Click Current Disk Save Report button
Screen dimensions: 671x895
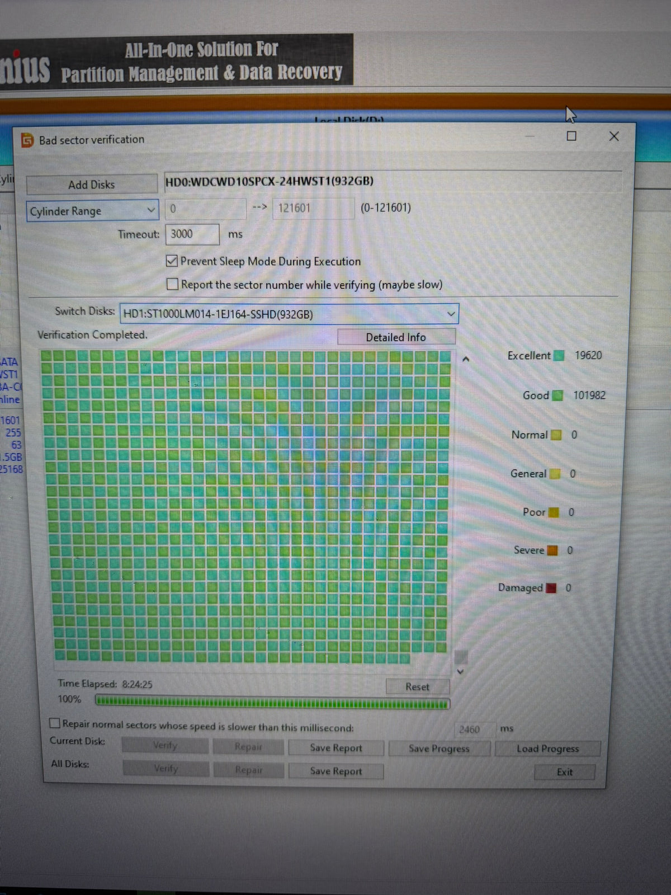point(336,748)
